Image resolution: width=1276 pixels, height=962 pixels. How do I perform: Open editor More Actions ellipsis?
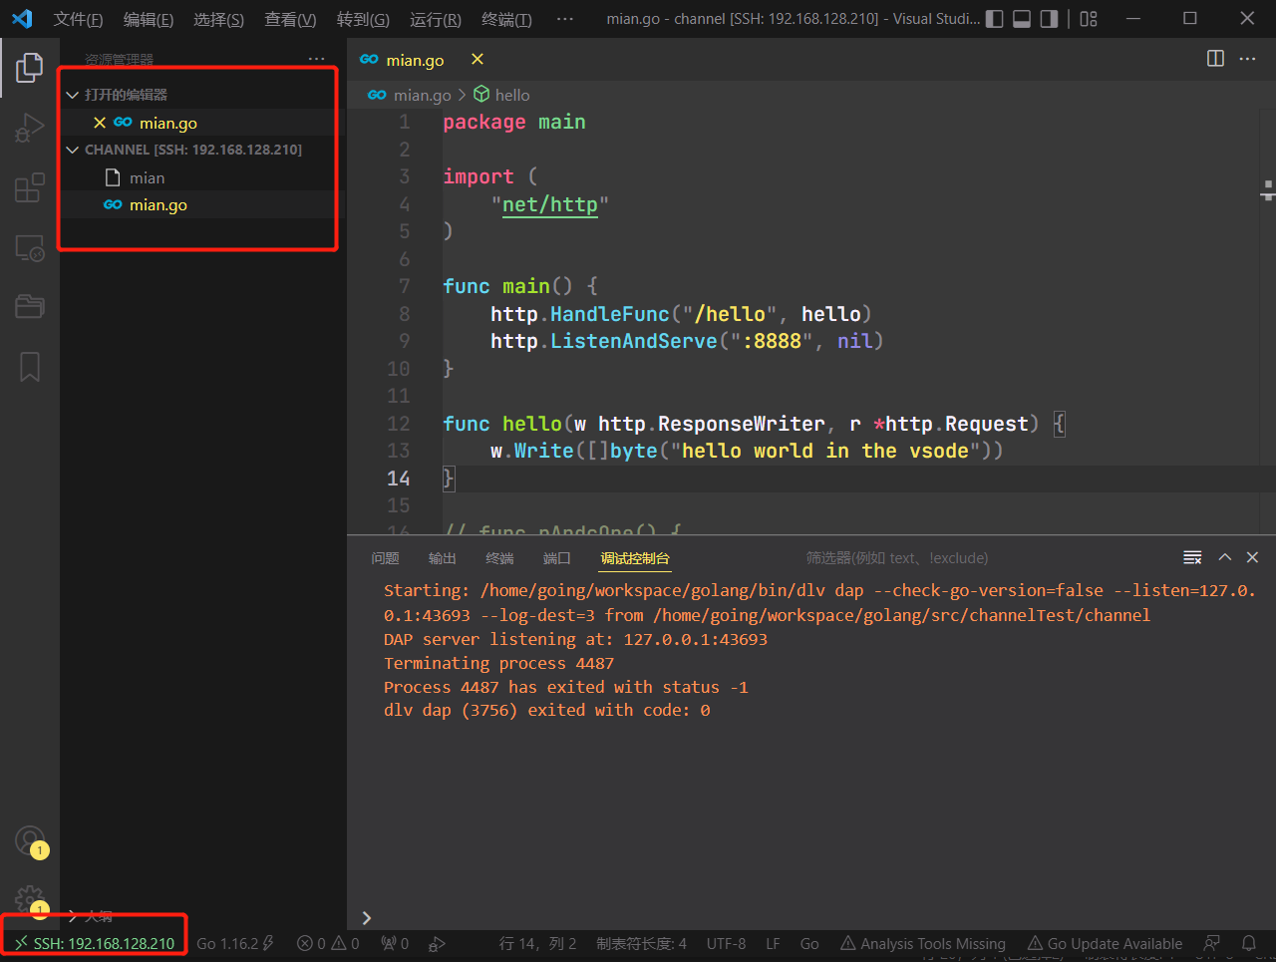click(1247, 59)
